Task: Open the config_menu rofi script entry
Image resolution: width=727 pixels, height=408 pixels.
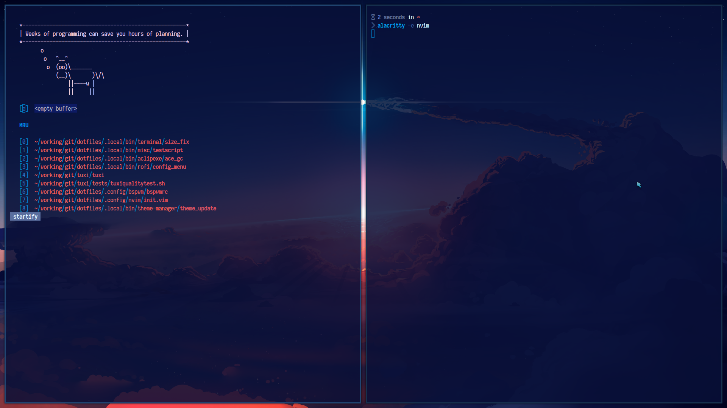Action: click(x=110, y=167)
